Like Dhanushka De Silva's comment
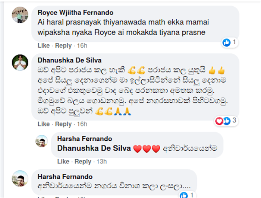This screenshot has width=261, height=198. (x=44, y=124)
